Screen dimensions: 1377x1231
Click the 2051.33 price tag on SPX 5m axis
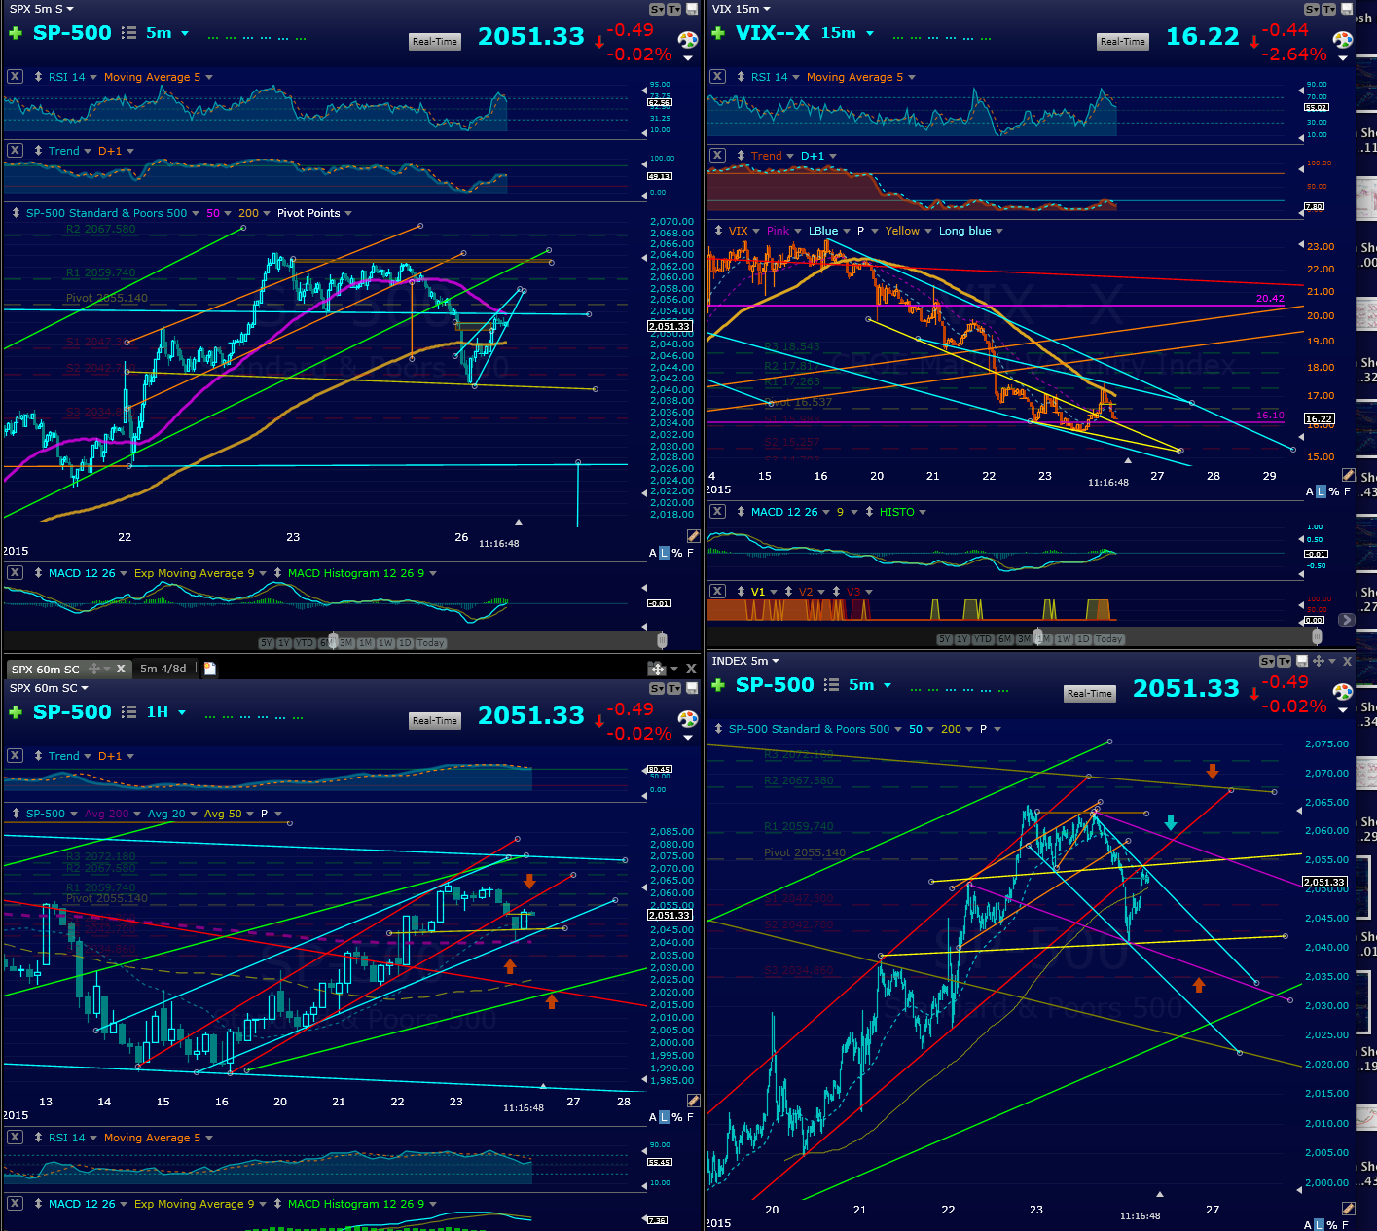point(670,326)
